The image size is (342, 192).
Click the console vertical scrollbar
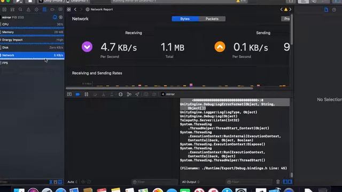pos(292,175)
